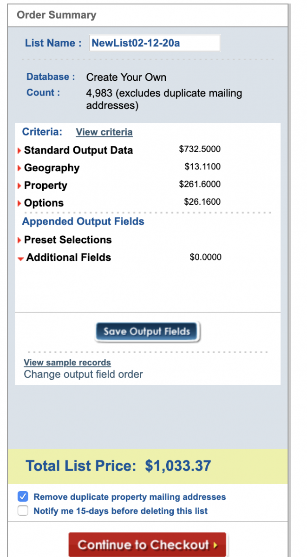
Task: Click Continue to Checkout button
Action: pyautogui.click(x=147, y=544)
